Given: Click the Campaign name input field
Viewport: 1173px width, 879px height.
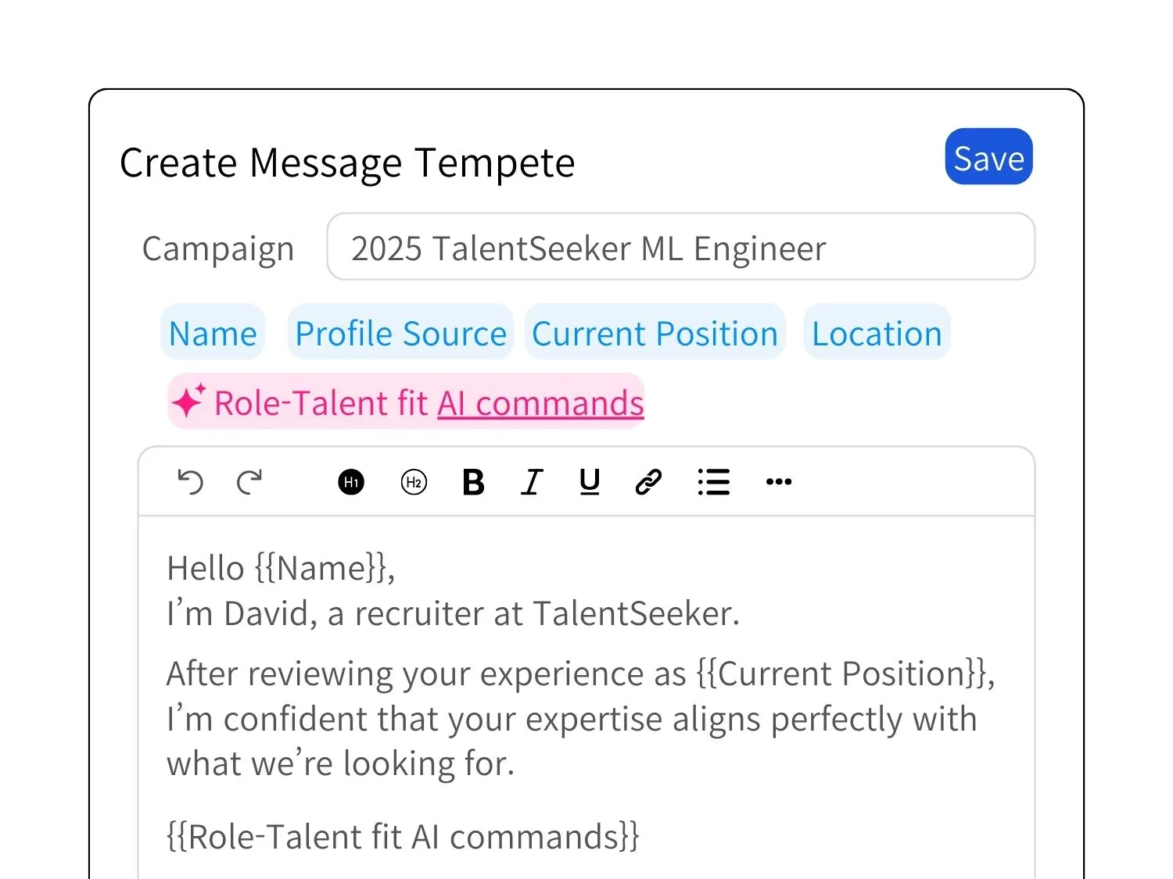Looking at the screenshot, I should coord(680,248).
